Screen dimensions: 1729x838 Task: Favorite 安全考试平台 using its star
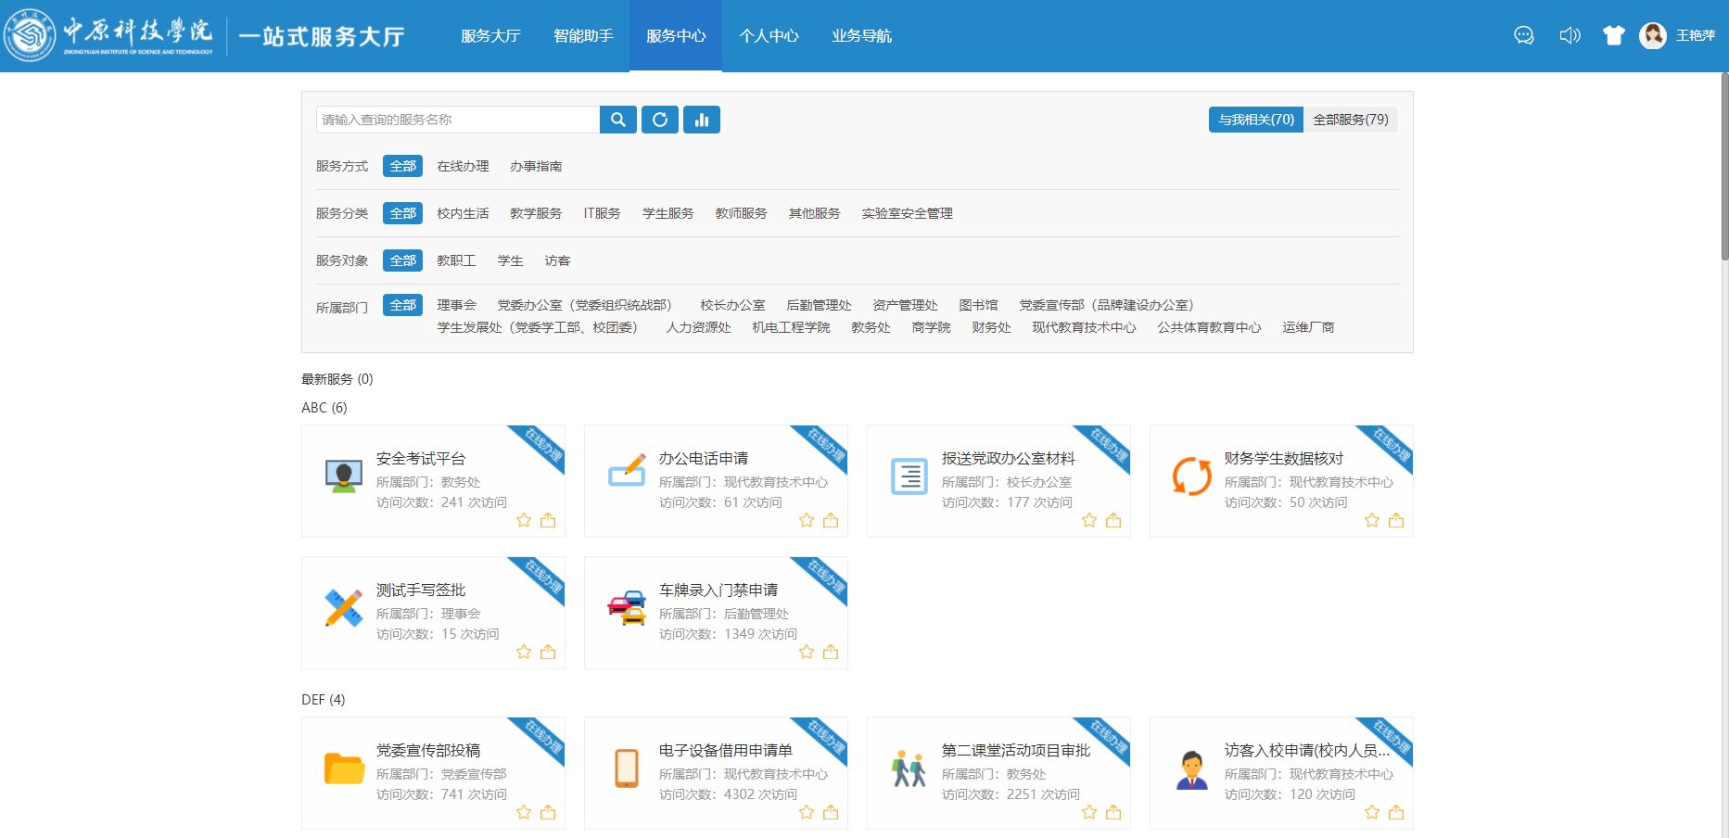(523, 520)
